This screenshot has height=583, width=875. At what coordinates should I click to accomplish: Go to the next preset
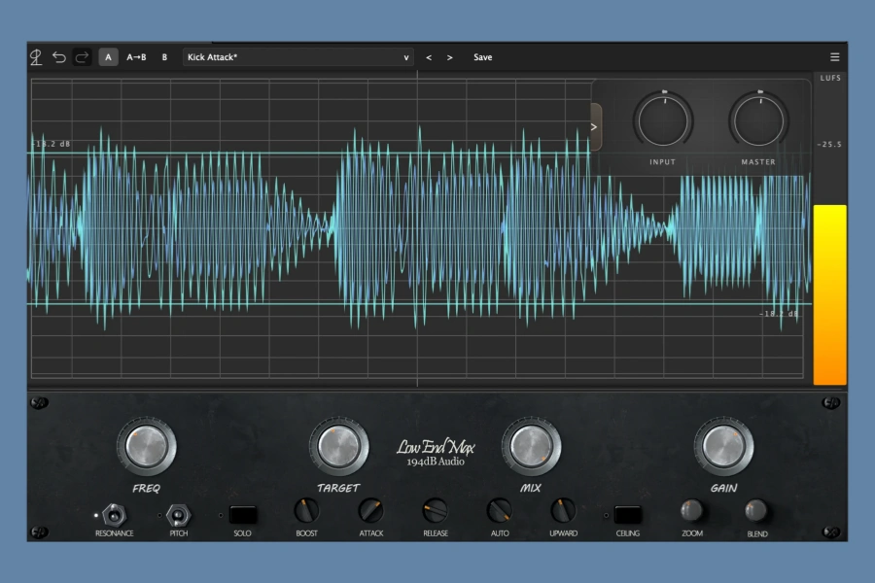click(x=450, y=57)
